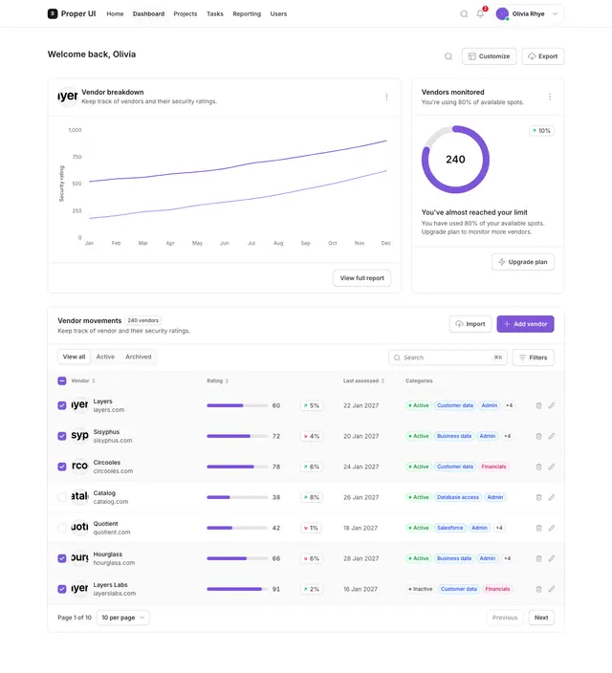This screenshot has width=612, height=673.
Task: Click the Proper UI logo icon
Action: tap(53, 13)
